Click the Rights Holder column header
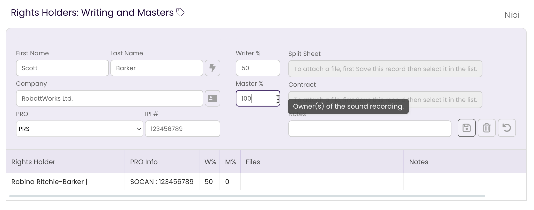The height and width of the screenshot is (210, 534). pyautogui.click(x=66, y=162)
